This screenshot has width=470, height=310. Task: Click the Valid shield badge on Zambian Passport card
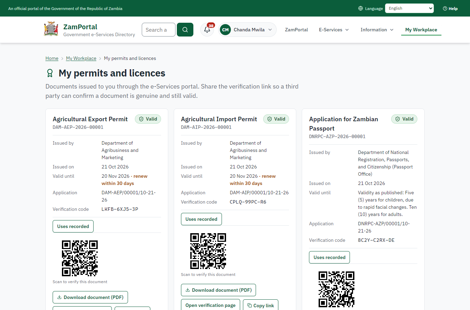404,119
